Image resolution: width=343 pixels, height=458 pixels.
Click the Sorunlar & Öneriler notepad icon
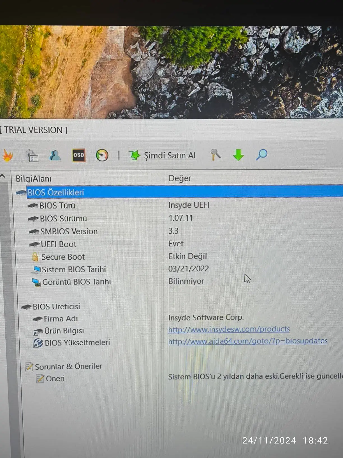pos(29,367)
